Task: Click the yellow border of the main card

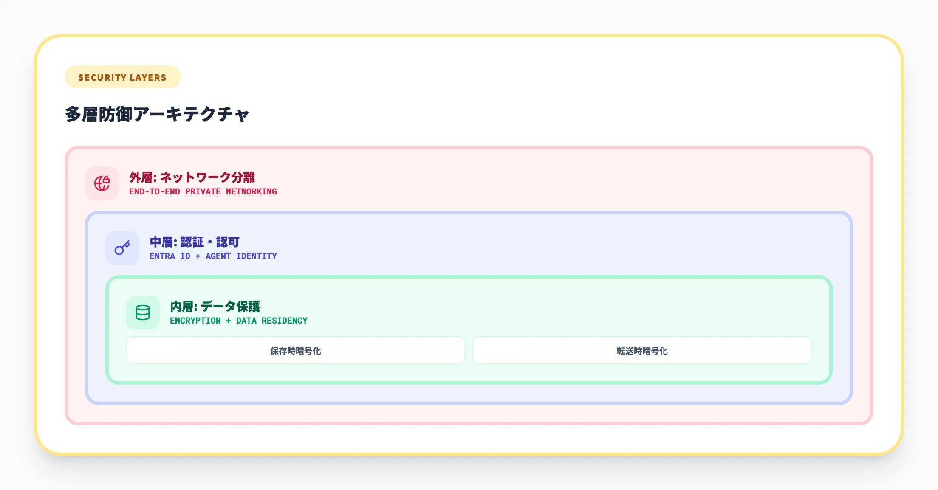Action: coord(469,36)
